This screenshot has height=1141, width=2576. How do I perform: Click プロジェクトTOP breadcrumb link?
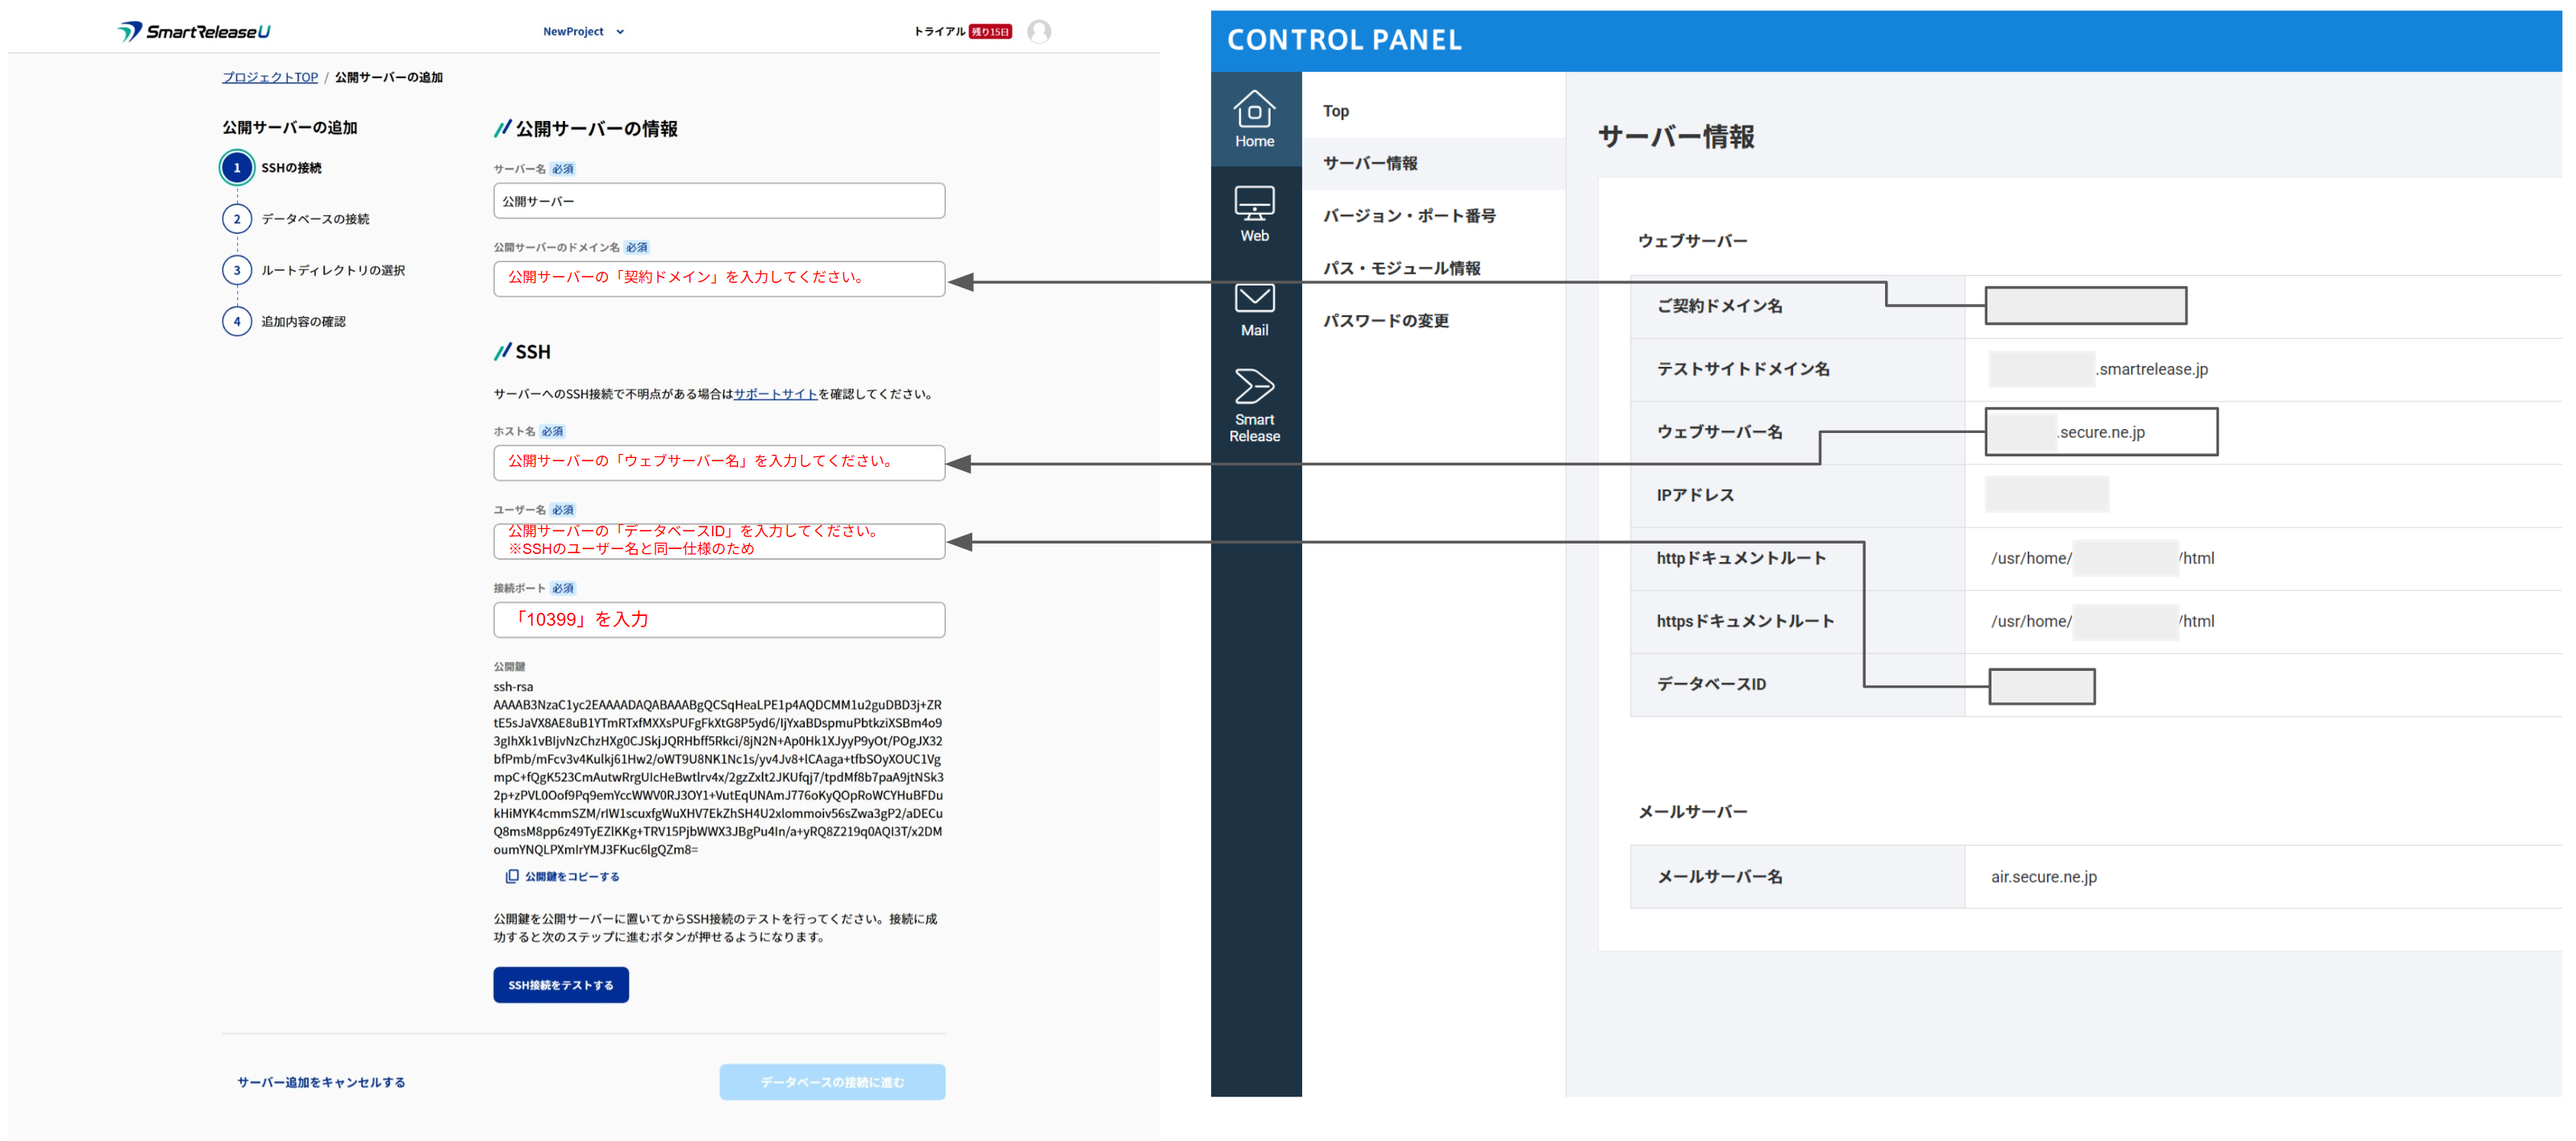pyautogui.click(x=270, y=77)
